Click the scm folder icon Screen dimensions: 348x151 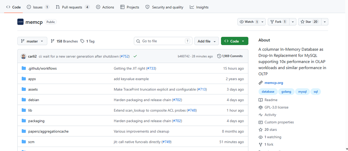coord(24,142)
